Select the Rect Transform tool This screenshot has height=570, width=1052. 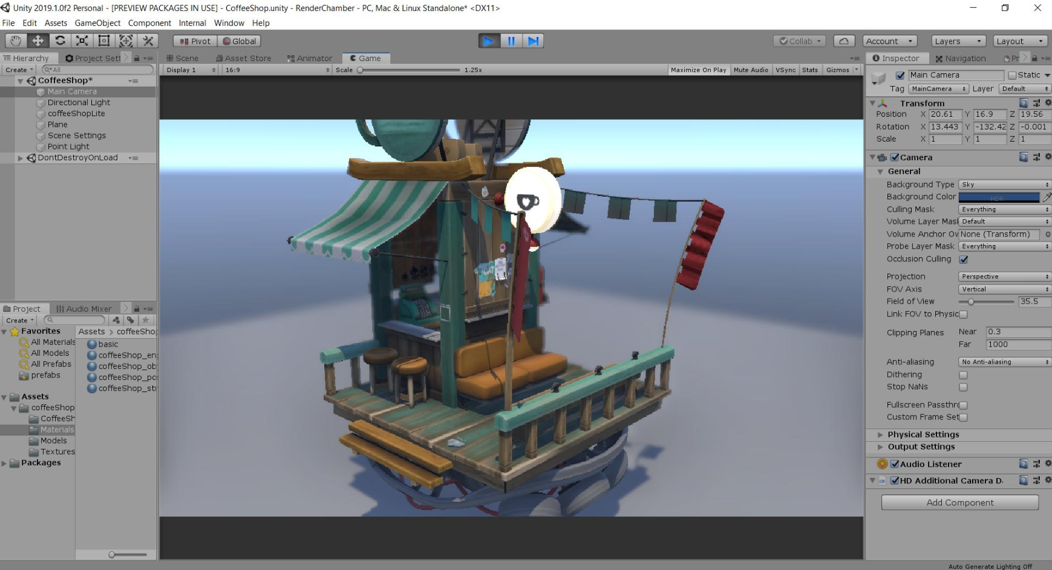coord(104,41)
